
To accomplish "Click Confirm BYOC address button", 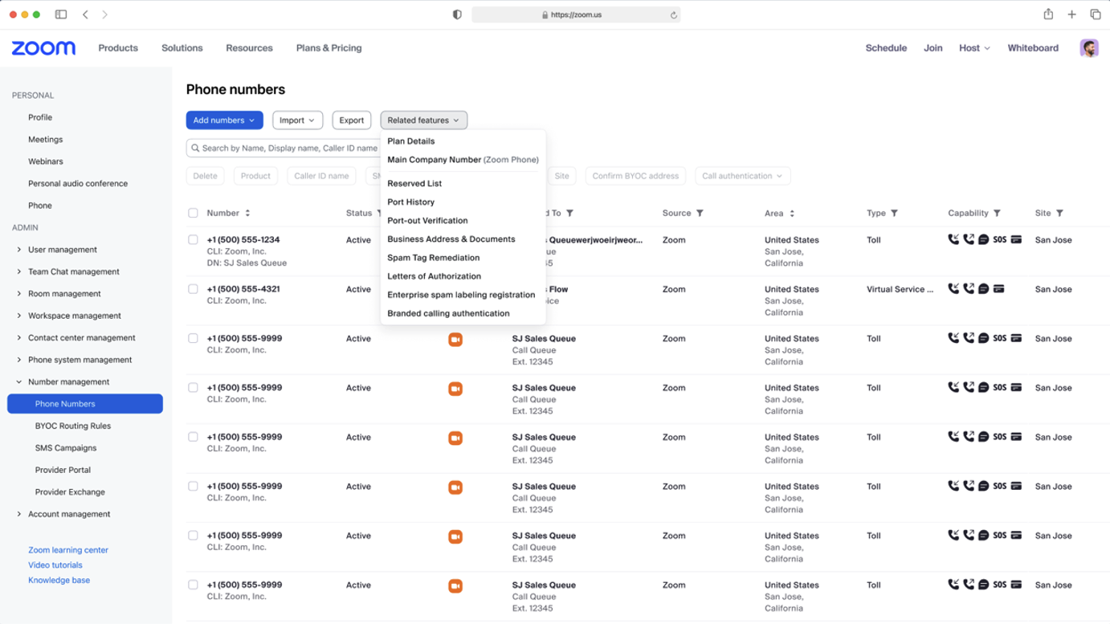I will 635,176.
